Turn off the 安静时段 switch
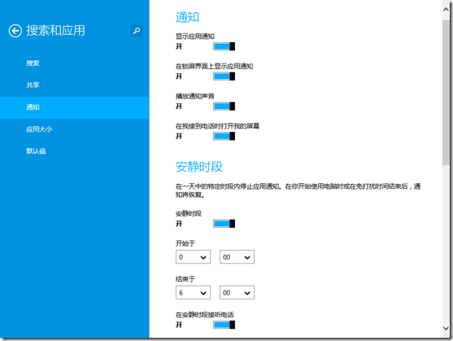 pyautogui.click(x=224, y=224)
